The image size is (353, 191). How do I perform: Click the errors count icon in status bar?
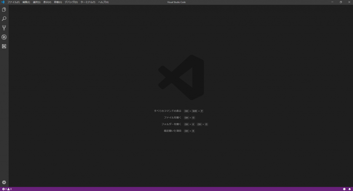3,189
